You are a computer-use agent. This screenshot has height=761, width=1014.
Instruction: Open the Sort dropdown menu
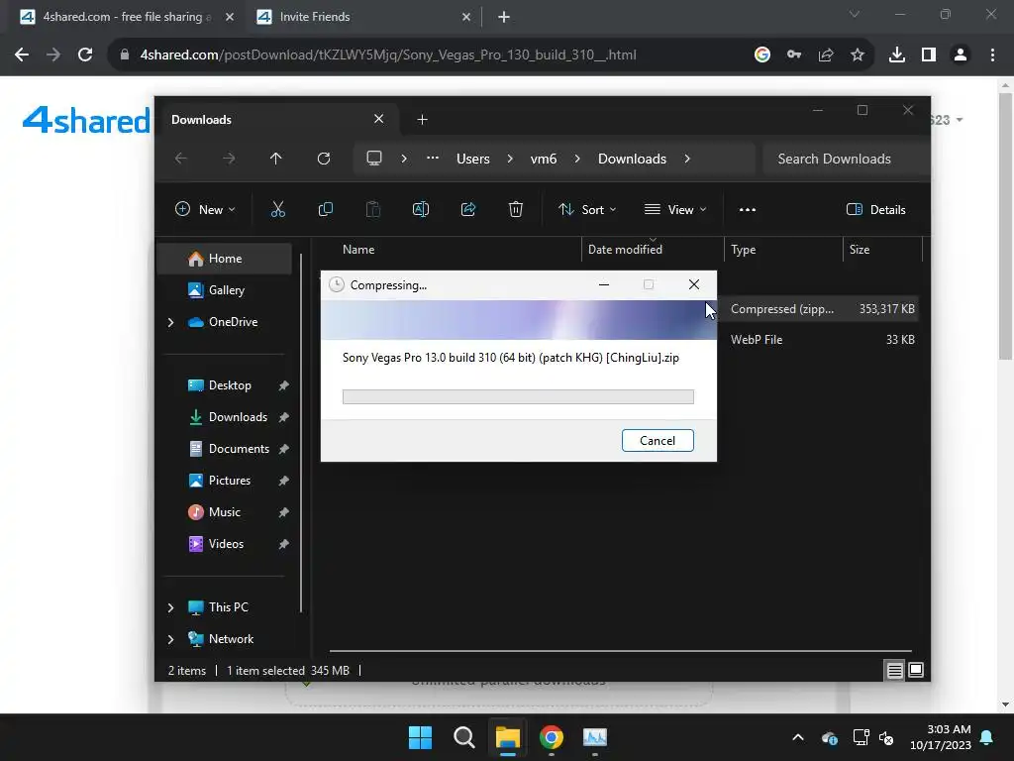[x=587, y=210]
